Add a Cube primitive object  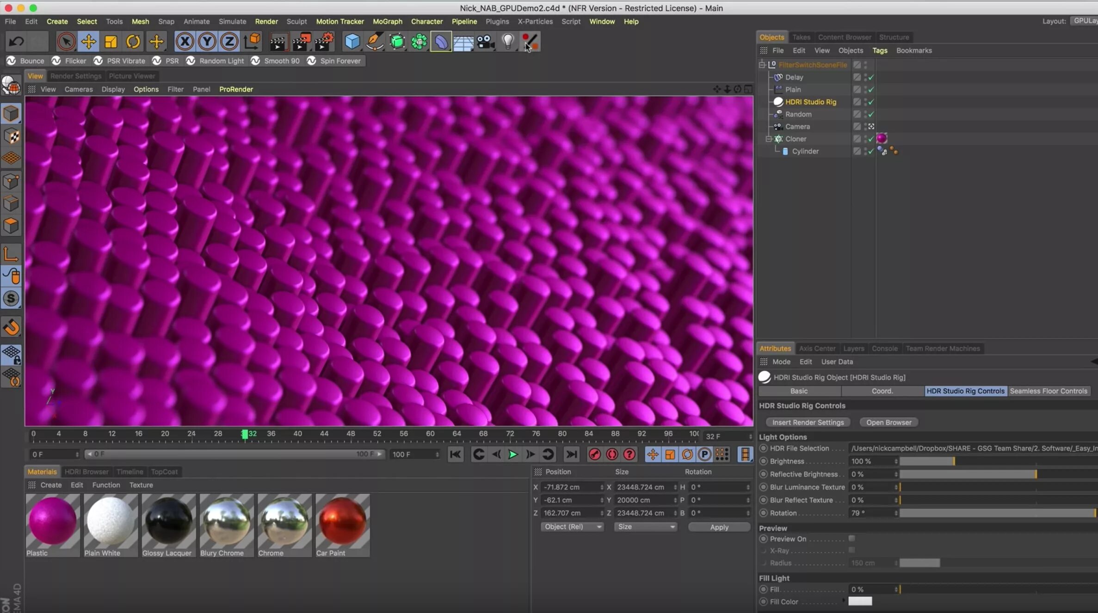point(352,42)
